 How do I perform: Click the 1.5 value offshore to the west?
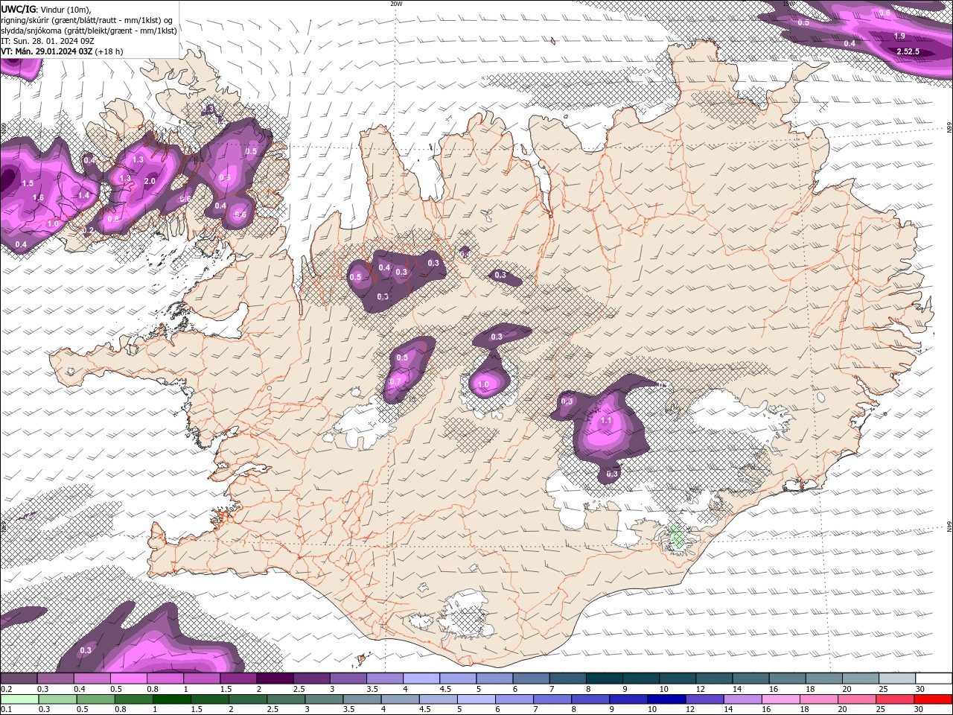click(28, 183)
